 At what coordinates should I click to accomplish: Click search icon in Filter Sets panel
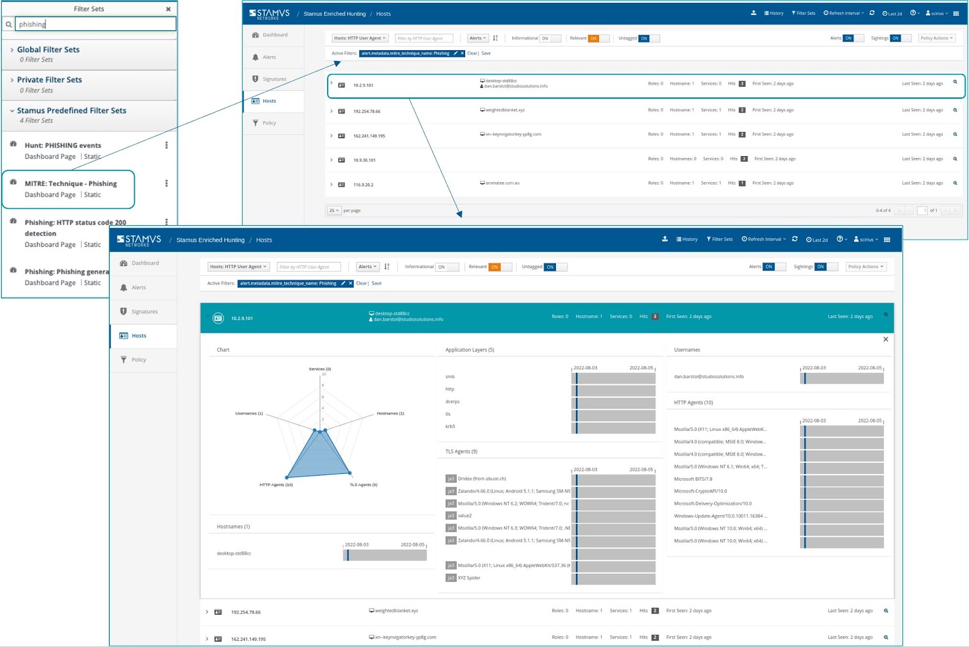[8, 24]
